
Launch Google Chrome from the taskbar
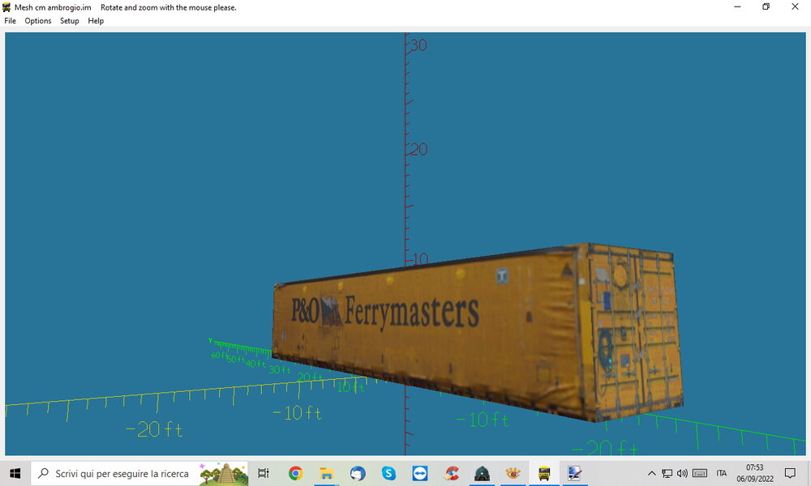[x=296, y=473]
